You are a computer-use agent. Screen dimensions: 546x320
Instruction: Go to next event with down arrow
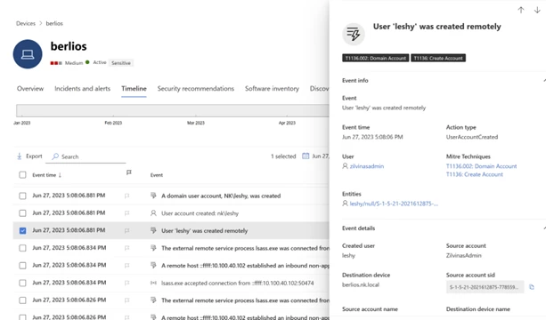[537, 10]
